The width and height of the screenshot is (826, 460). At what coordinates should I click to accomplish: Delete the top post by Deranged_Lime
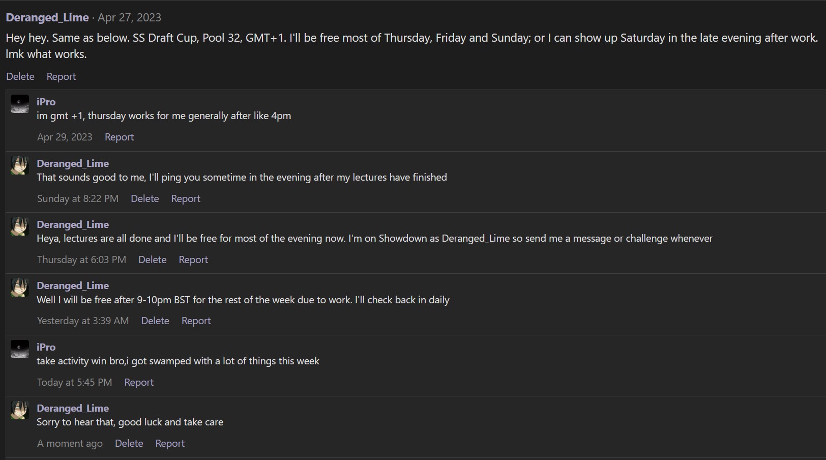(20, 76)
